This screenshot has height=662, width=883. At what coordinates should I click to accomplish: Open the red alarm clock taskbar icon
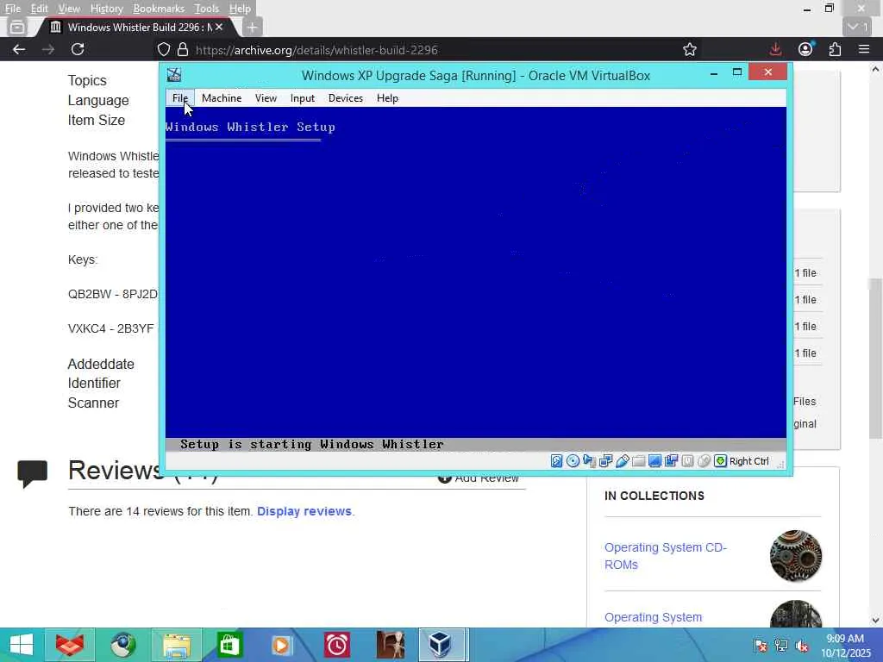click(337, 645)
